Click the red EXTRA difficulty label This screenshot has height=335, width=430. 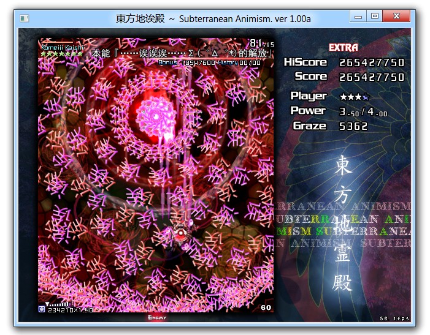[x=344, y=47]
